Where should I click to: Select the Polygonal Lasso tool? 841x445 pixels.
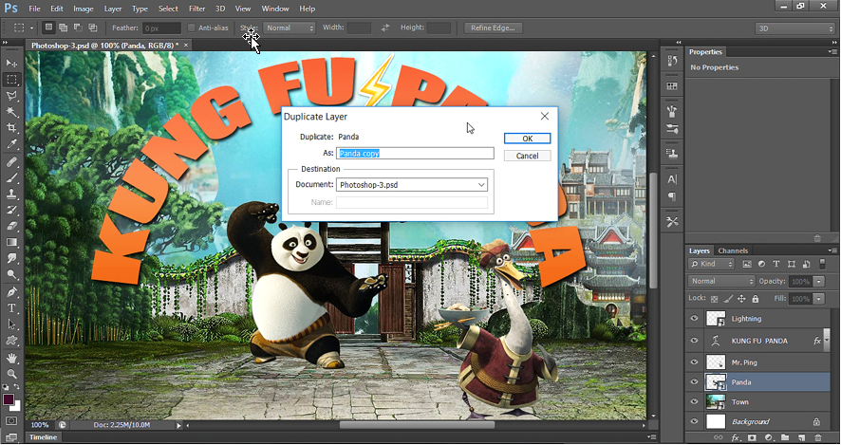tap(11, 96)
